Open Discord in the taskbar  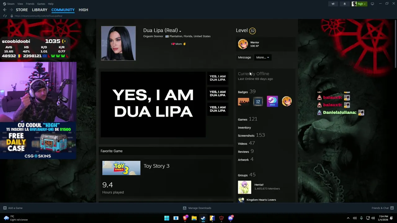coord(230,218)
